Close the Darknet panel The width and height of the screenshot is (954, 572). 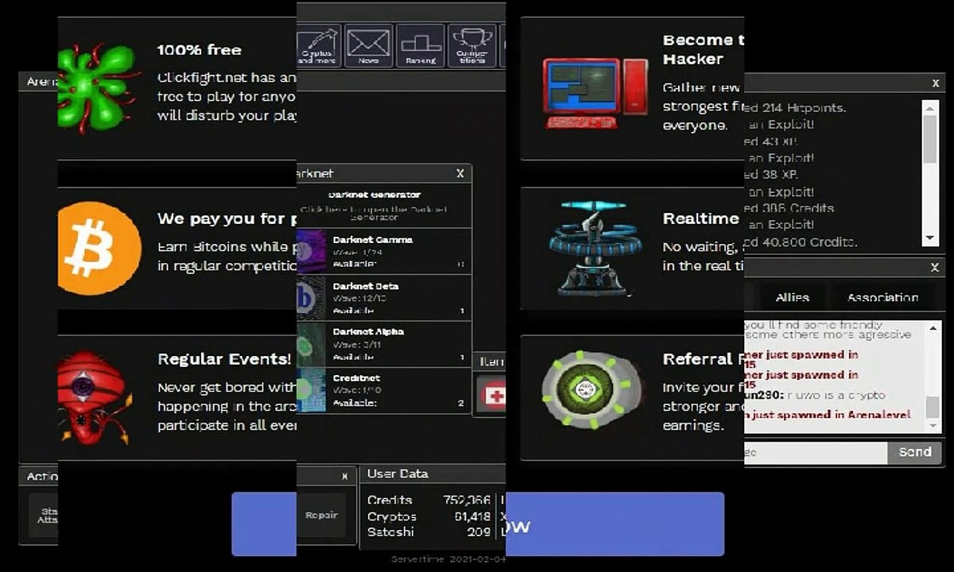(460, 173)
